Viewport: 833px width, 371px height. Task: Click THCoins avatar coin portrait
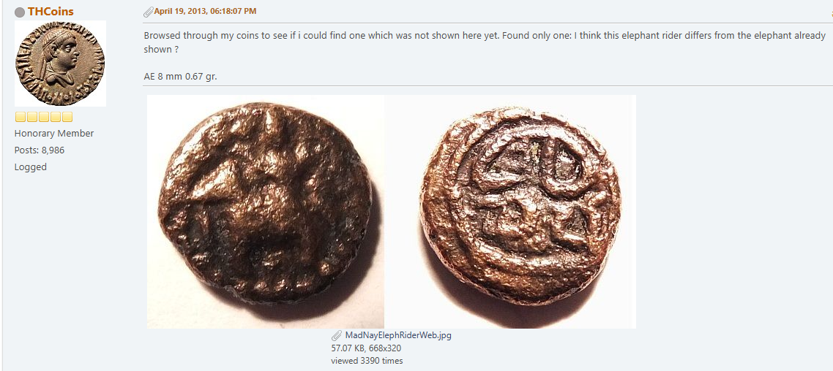coord(60,64)
